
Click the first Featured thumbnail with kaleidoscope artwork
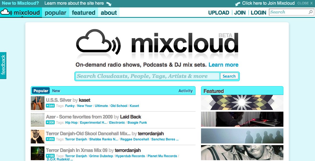tap(242, 103)
